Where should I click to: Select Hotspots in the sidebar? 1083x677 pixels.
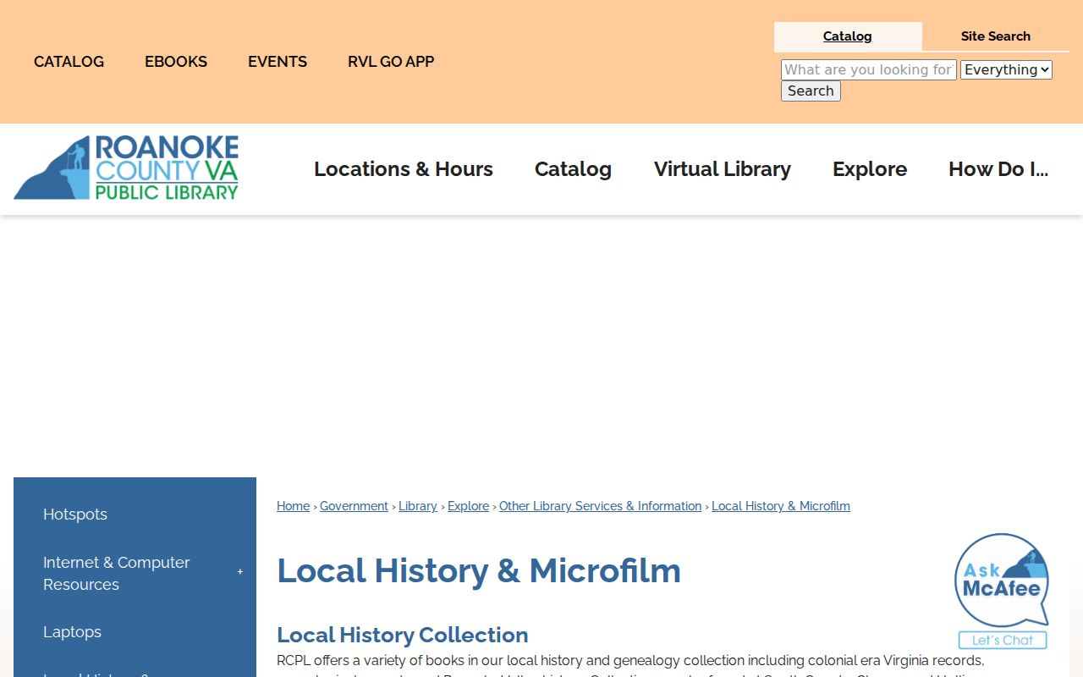75,515
